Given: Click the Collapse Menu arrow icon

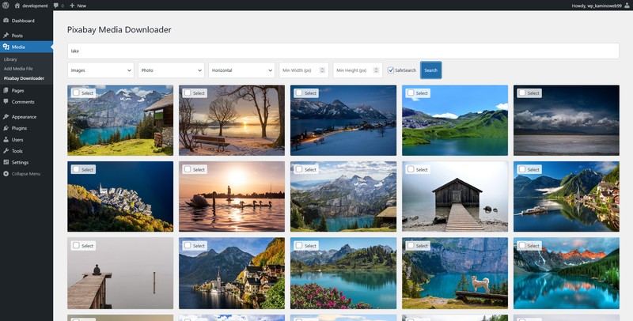Looking at the screenshot, I should [x=6, y=174].
